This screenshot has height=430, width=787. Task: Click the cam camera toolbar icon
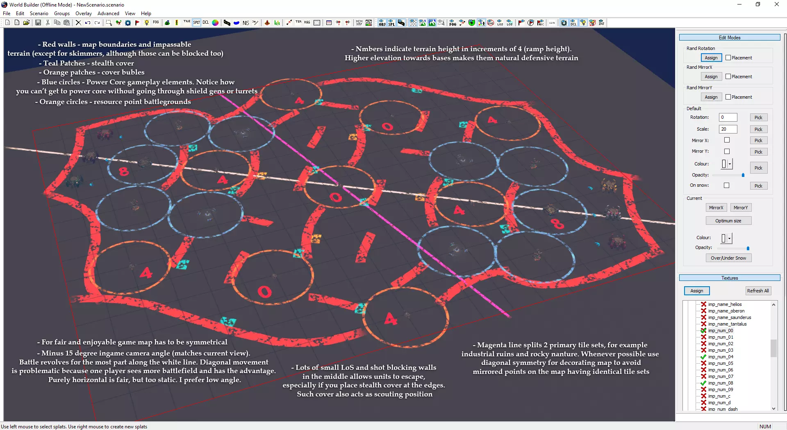(x=552, y=23)
